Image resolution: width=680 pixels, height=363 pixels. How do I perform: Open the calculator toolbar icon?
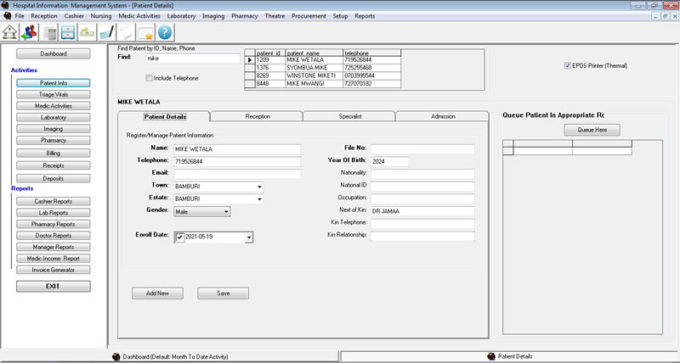coord(51,32)
